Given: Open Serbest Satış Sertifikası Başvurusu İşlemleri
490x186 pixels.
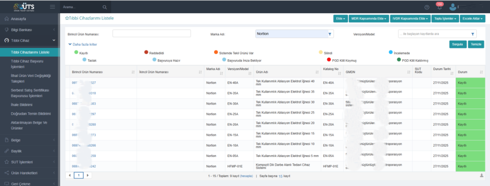Looking at the screenshot, I should click(x=30, y=93).
